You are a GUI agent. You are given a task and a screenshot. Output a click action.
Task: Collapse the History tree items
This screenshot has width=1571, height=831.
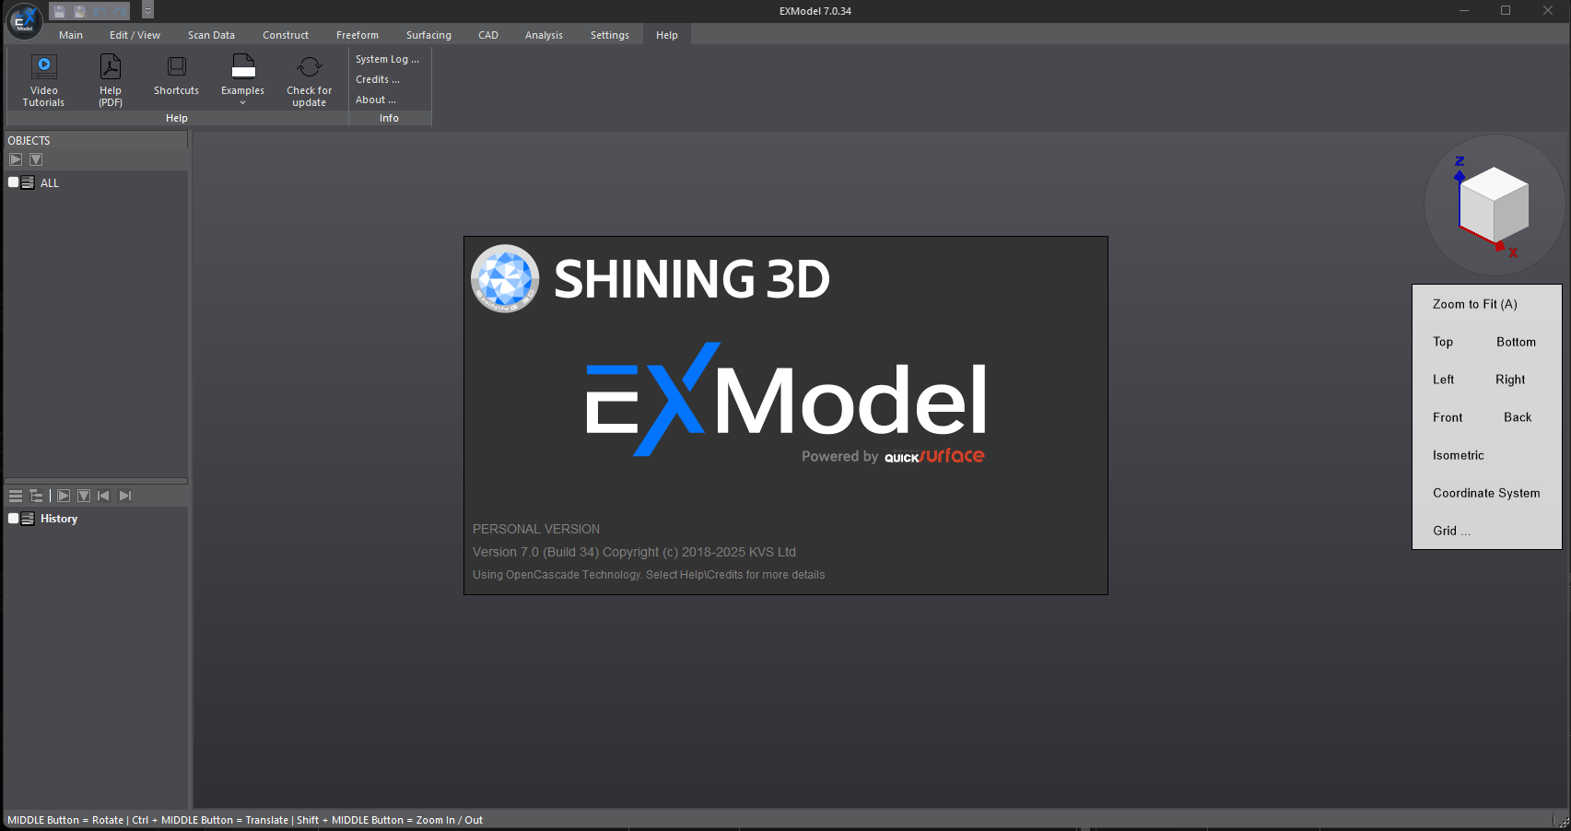(x=64, y=496)
